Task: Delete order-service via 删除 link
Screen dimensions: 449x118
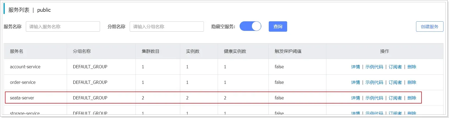Action: pyautogui.click(x=412, y=82)
